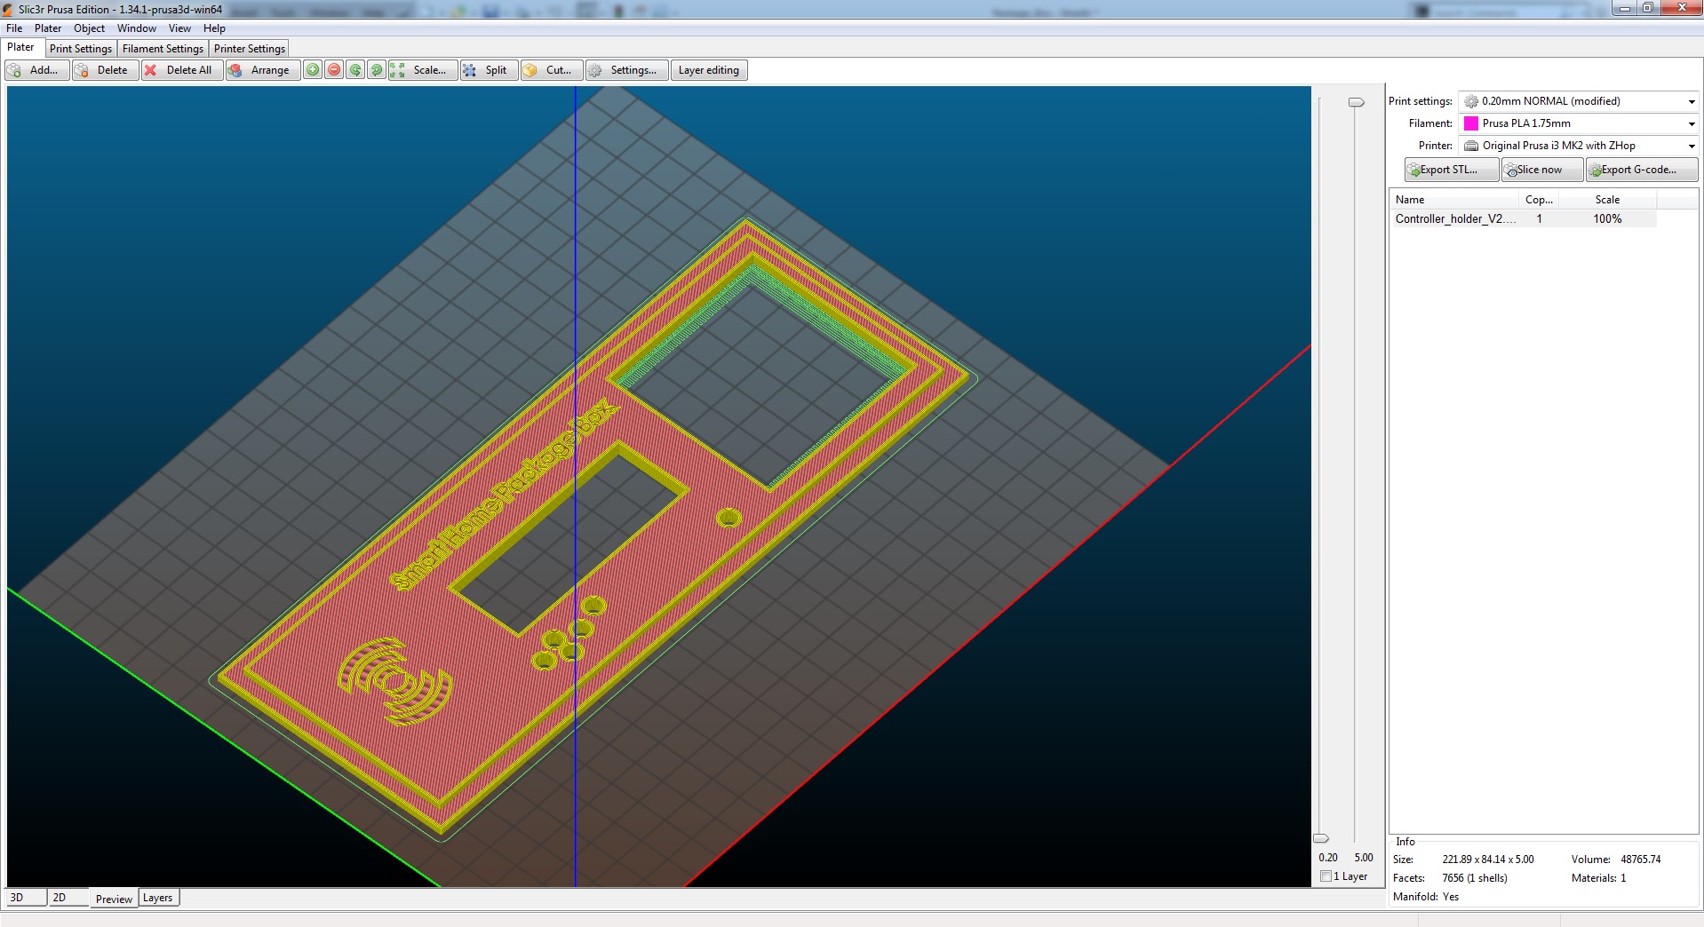Click the volume value 48765.74
This screenshot has height=927, width=1704.
1640,860
